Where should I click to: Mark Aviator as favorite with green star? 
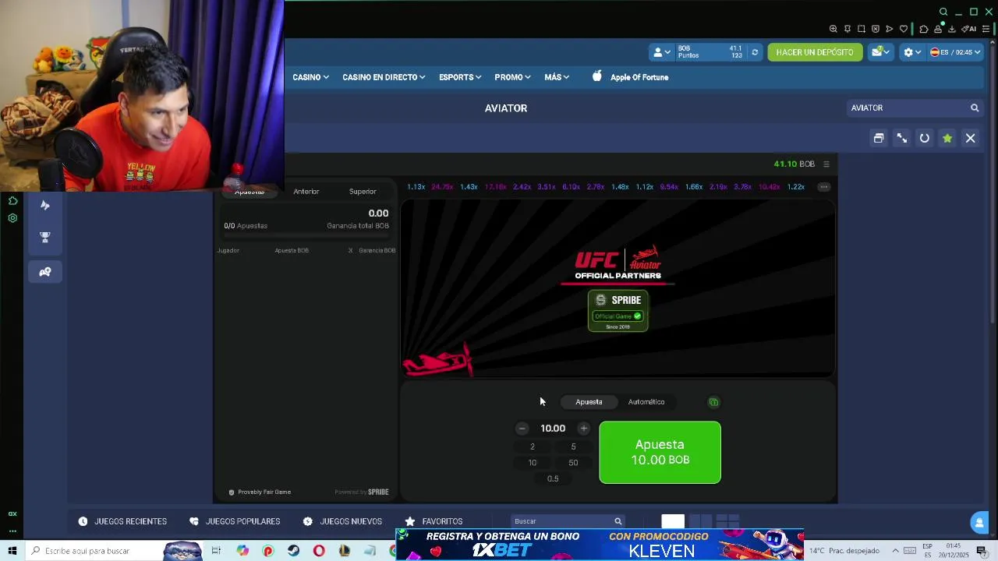(x=947, y=138)
